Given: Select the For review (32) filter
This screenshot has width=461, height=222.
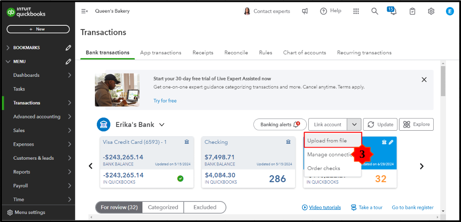Looking at the screenshot, I should click(119, 207).
